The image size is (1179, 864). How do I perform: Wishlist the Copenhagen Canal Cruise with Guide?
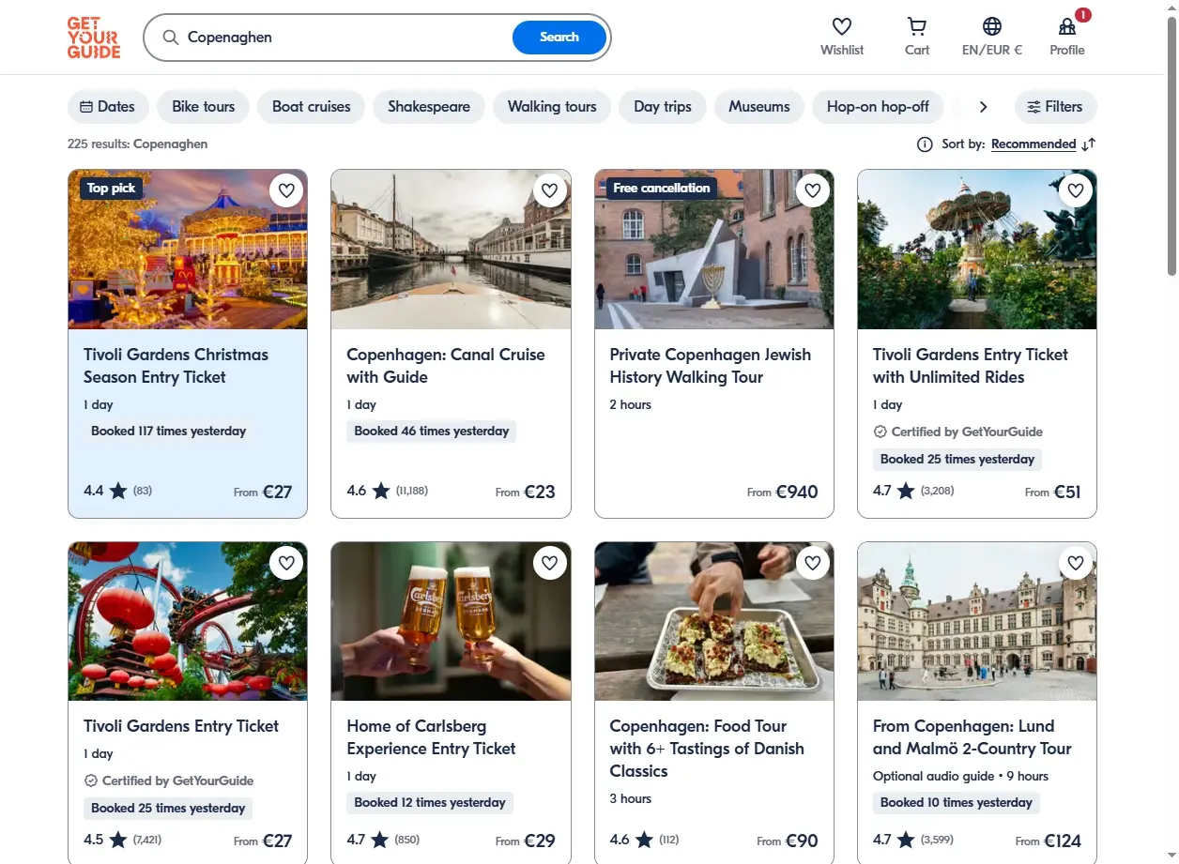tap(550, 190)
